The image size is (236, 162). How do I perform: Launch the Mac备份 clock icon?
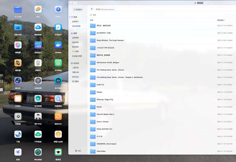tap(38, 152)
